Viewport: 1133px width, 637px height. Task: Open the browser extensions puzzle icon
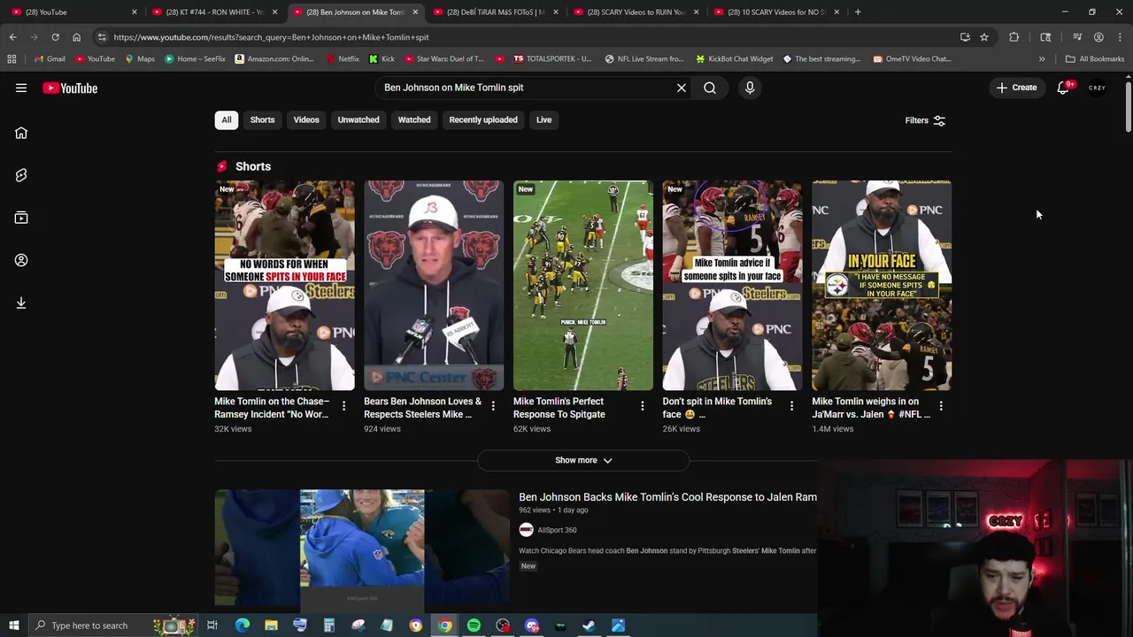pyautogui.click(x=1014, y=37)
